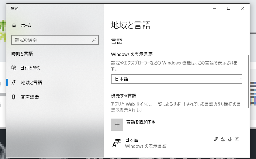This screenshot has height=159, width=256.
Task: Click the speech recognition microphone icon on 日本語 row
Action: click(230, 139)
